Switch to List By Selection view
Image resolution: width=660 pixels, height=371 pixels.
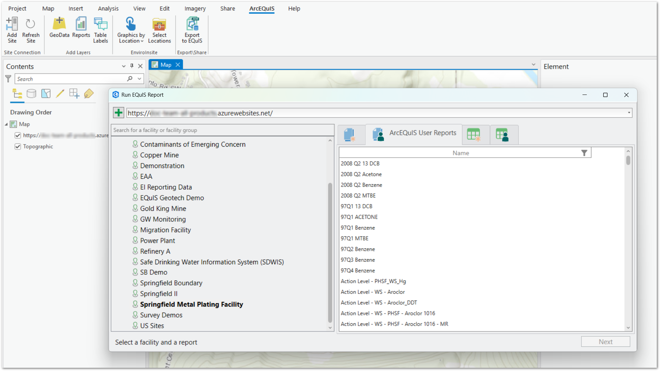tap(46, 94)
